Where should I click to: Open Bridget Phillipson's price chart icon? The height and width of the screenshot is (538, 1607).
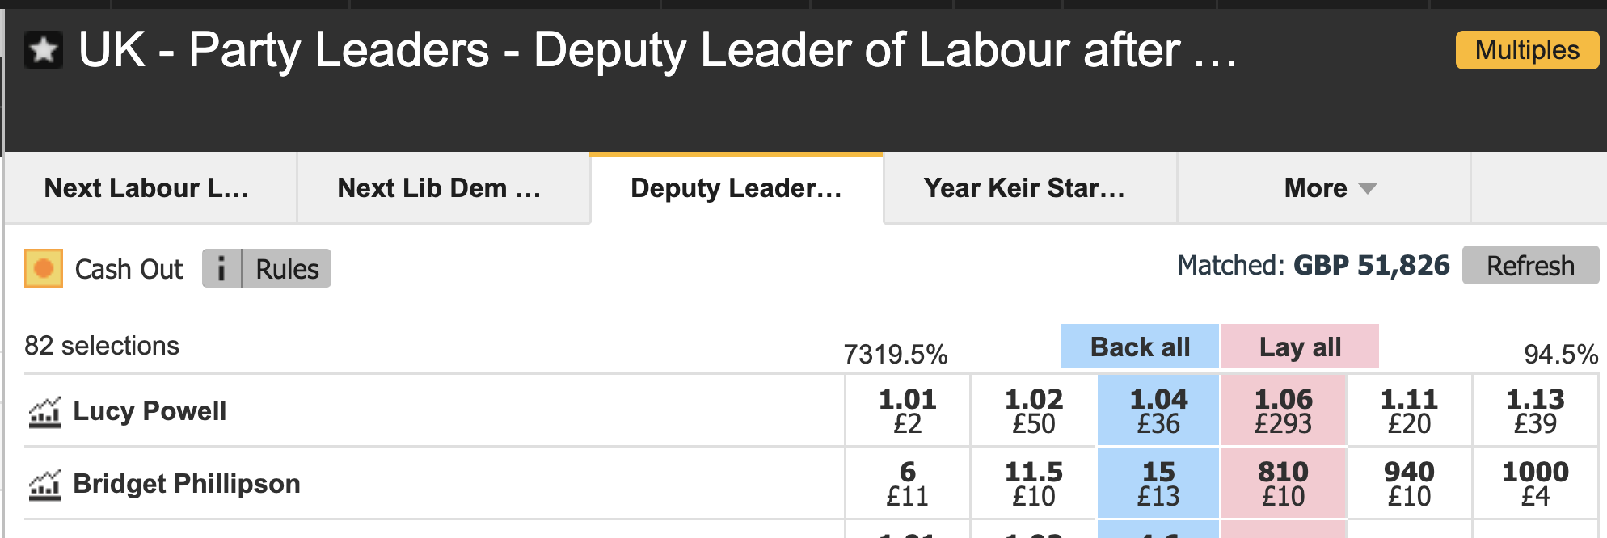(44, 485)
